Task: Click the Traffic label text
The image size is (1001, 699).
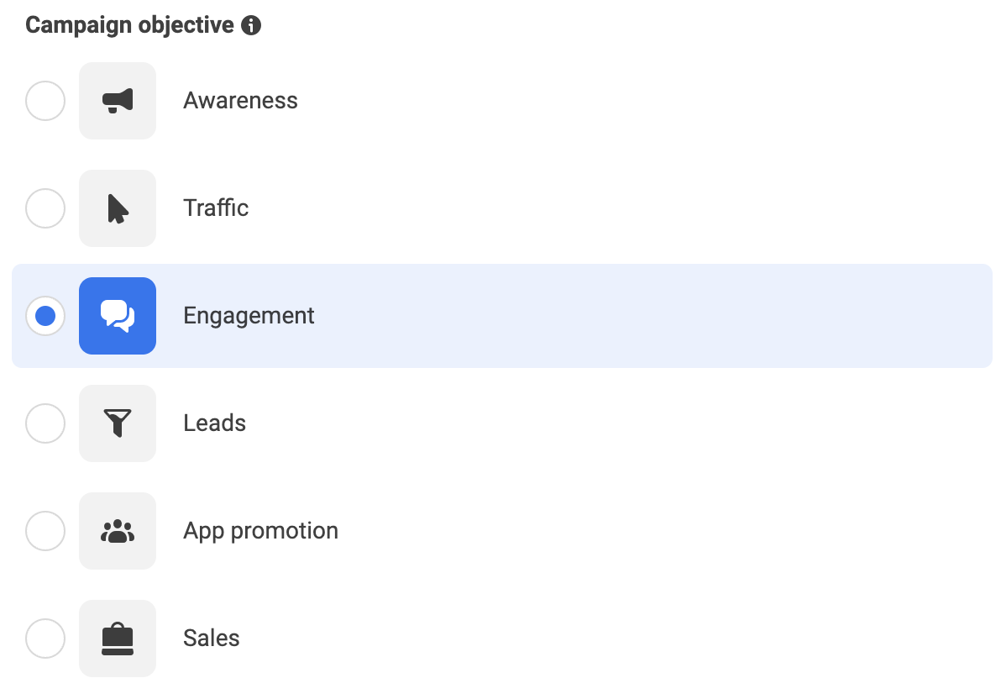Action: coord(216,208)
